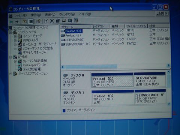Click the Back arrow toolbar icon

click(x=11, y=22)
